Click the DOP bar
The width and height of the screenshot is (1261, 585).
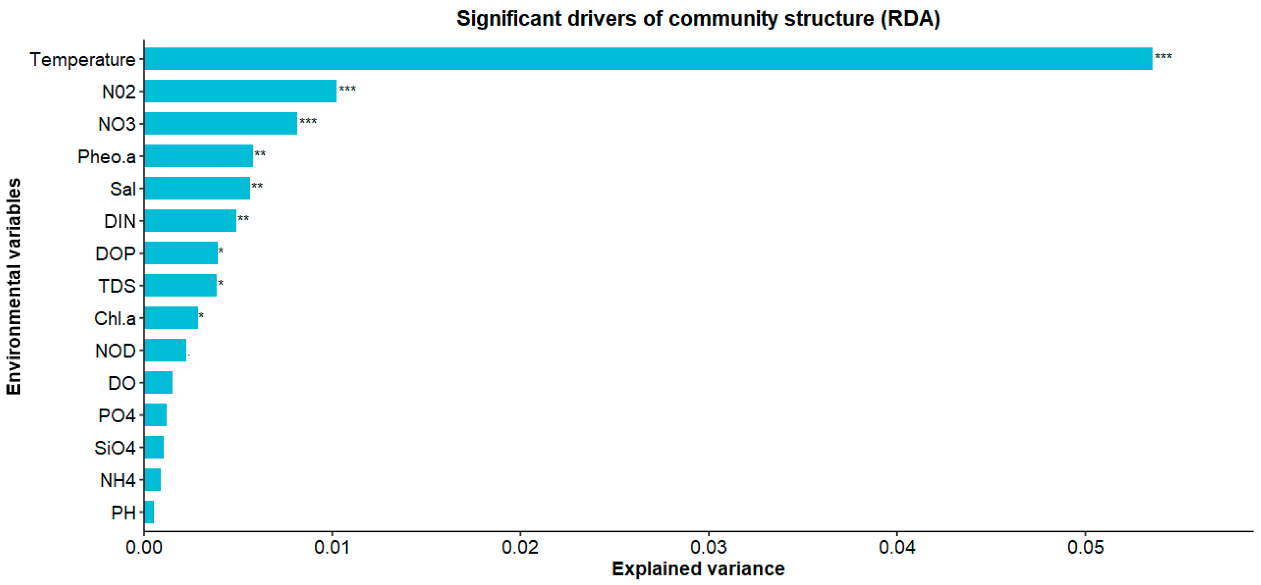click(181, 253)
